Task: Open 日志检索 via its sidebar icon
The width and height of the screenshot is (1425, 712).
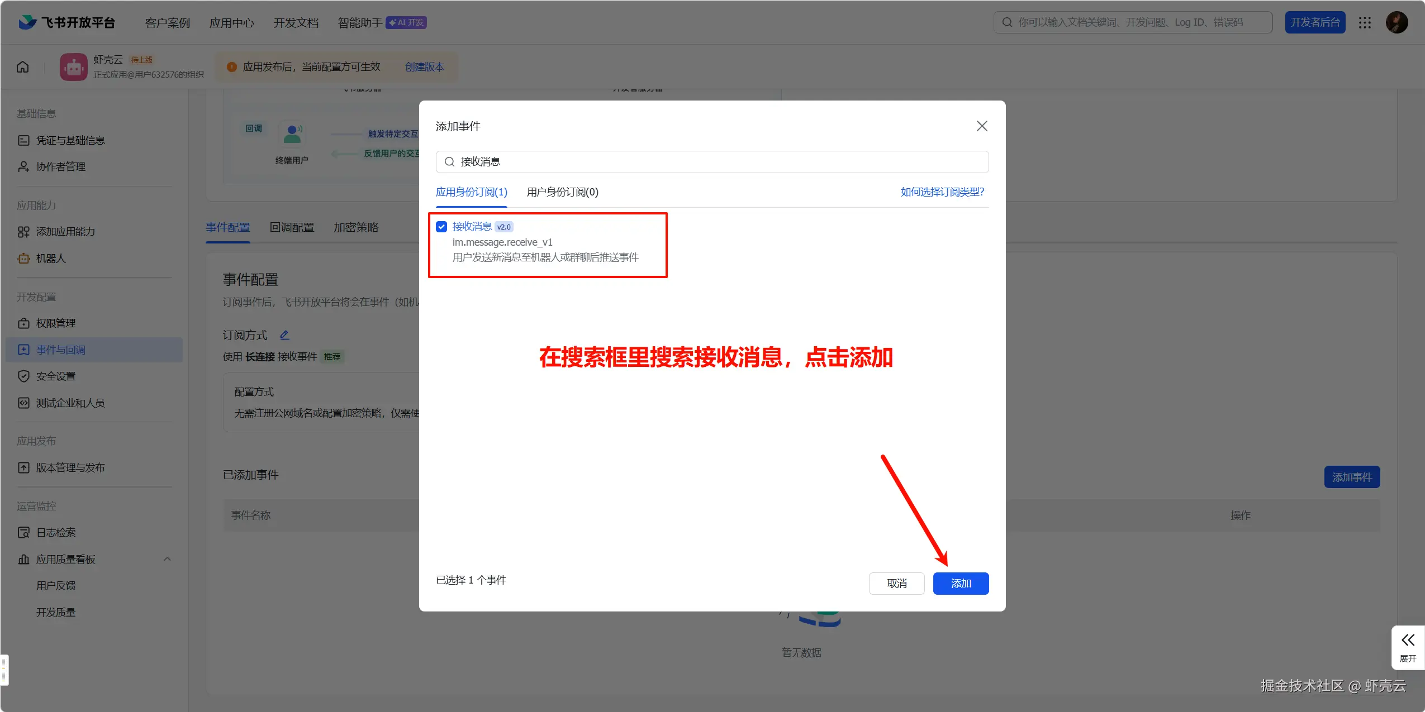Action: click(23, 532)
